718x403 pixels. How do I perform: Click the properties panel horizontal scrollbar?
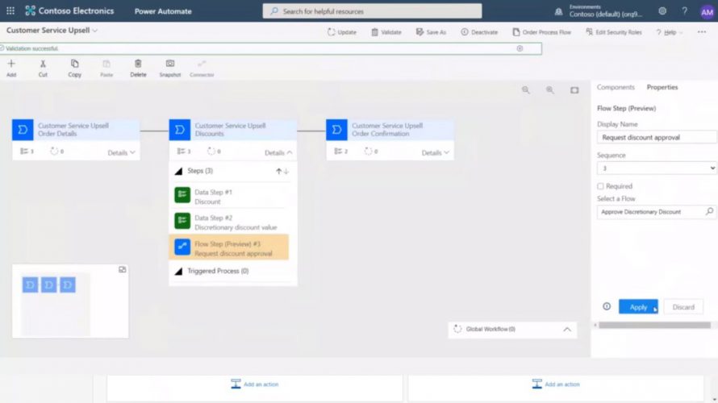654,326
